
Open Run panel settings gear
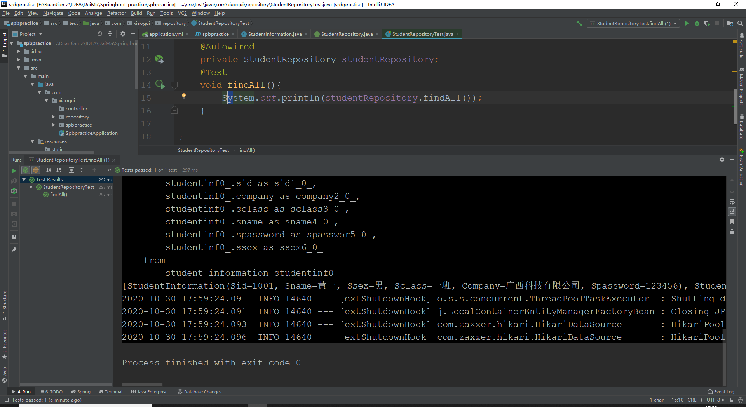click(x=722, y=160)
